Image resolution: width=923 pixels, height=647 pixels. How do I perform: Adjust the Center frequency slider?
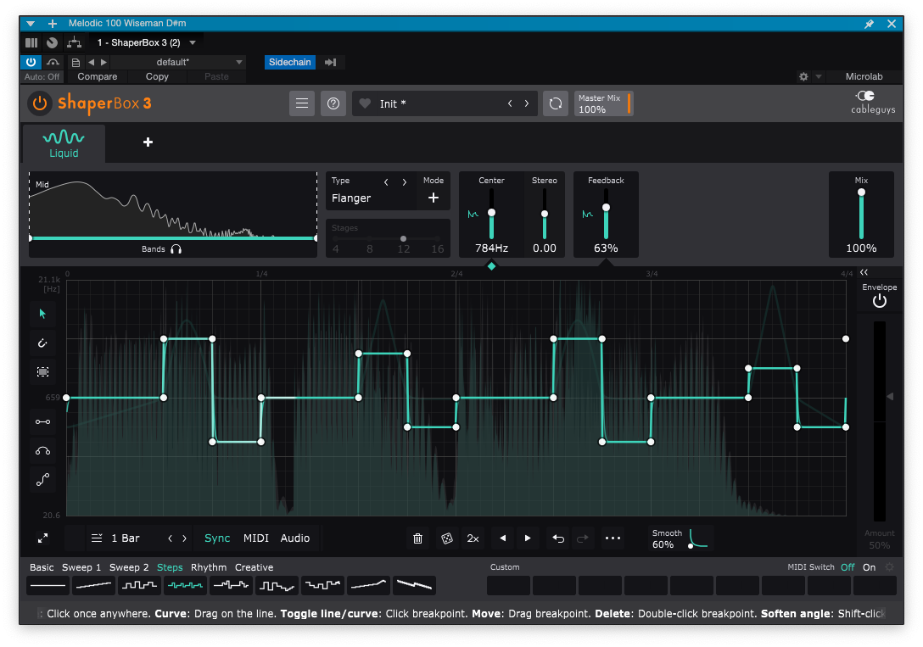pos(491,214)
